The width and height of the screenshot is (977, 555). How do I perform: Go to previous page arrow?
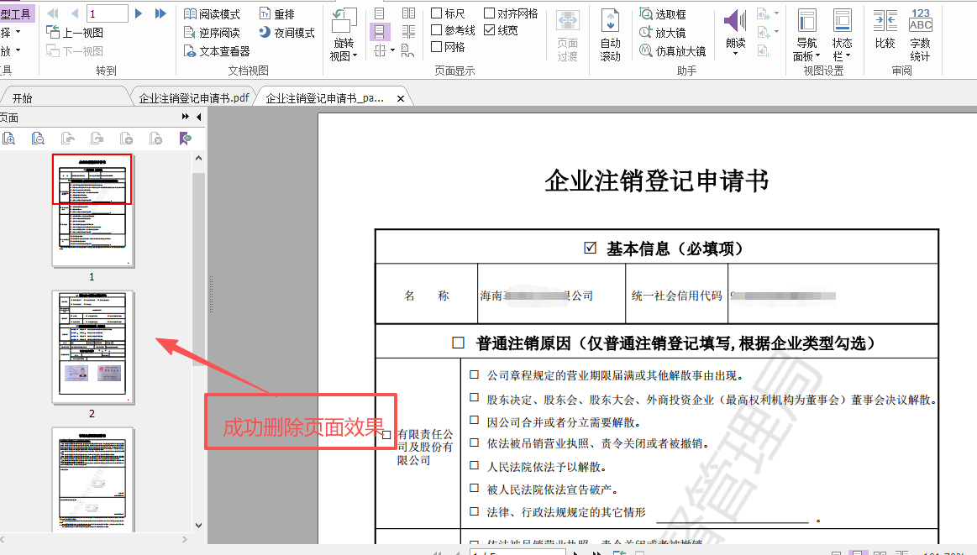coord(76,13)
